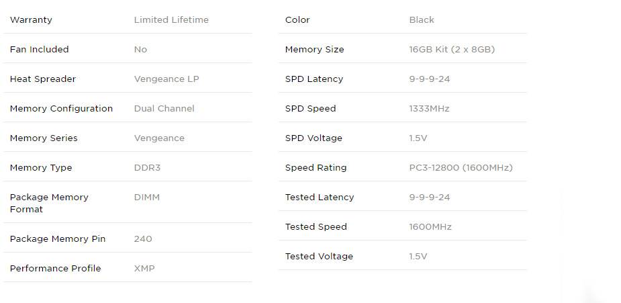Click the Memory Series label

pyautogui.click(x=44, y=138)
